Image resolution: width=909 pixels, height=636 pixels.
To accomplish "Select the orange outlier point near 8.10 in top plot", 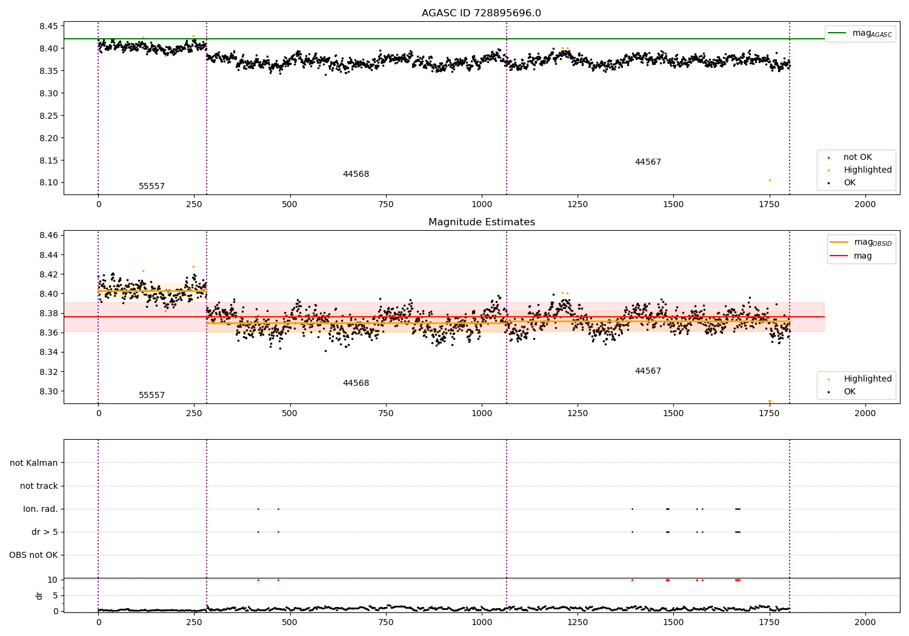I will click(x=770, y=180).
